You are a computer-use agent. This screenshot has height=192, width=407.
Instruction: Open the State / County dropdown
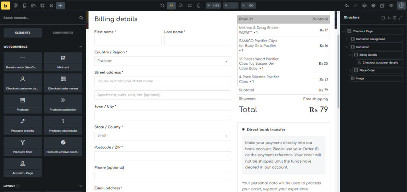[x=163, y=136]
